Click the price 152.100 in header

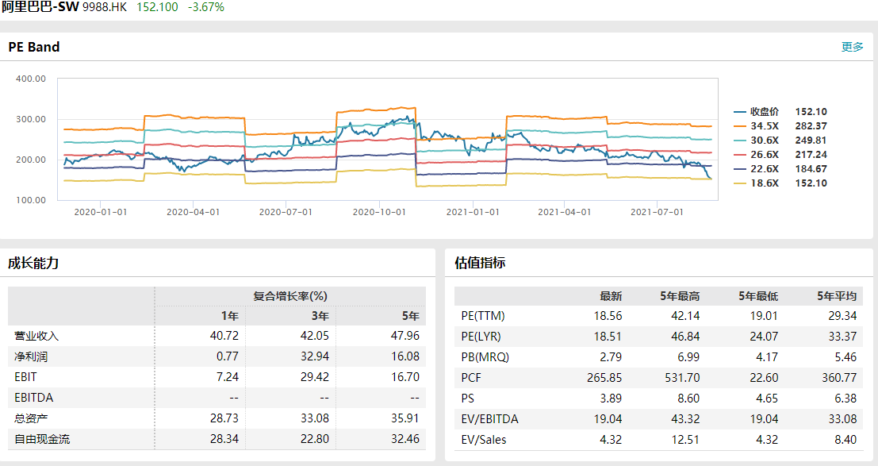pos(157,7)
